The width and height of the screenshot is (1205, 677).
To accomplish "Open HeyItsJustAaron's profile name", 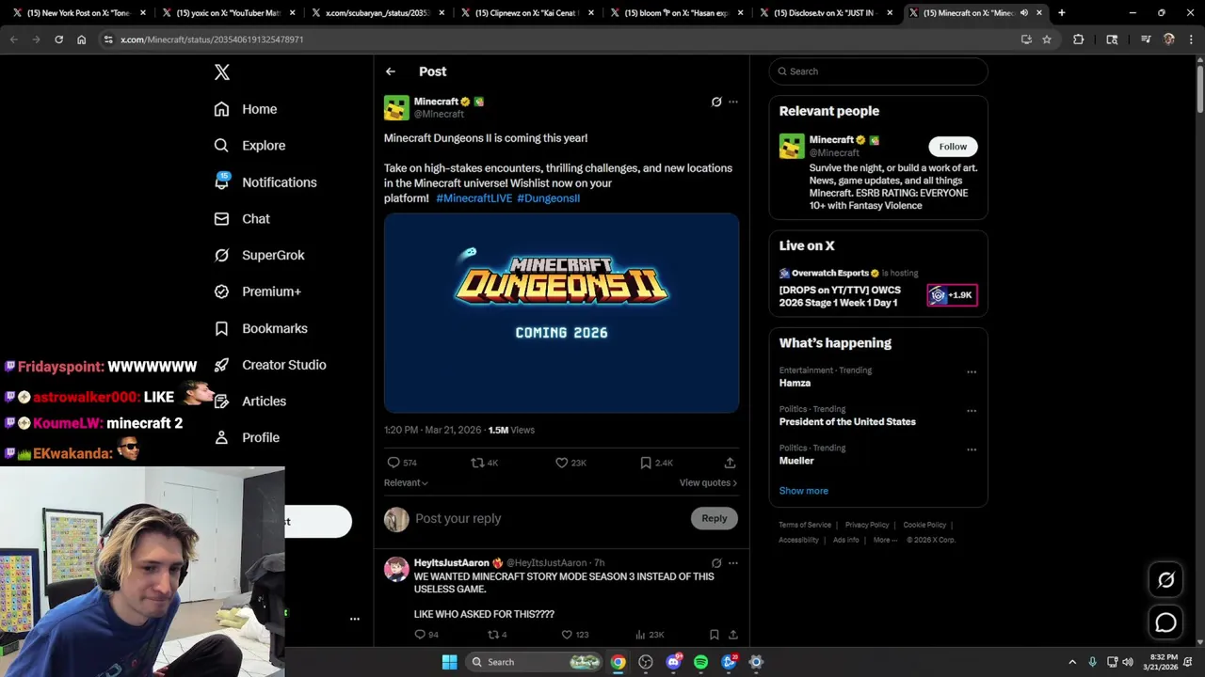I will coord(452,563).
